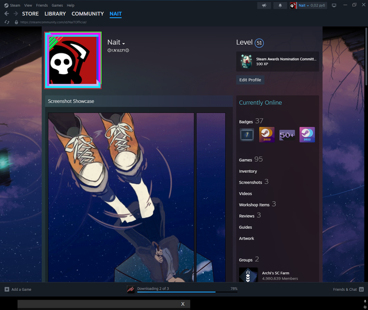Click the microphone icon at bottom right

click(x=365, y=301)
